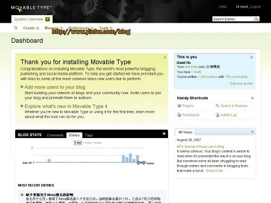The width and height of the screenshot is (271, 203).
Task: Switch to the Tags stats tab
Action: tap(89, 135)
